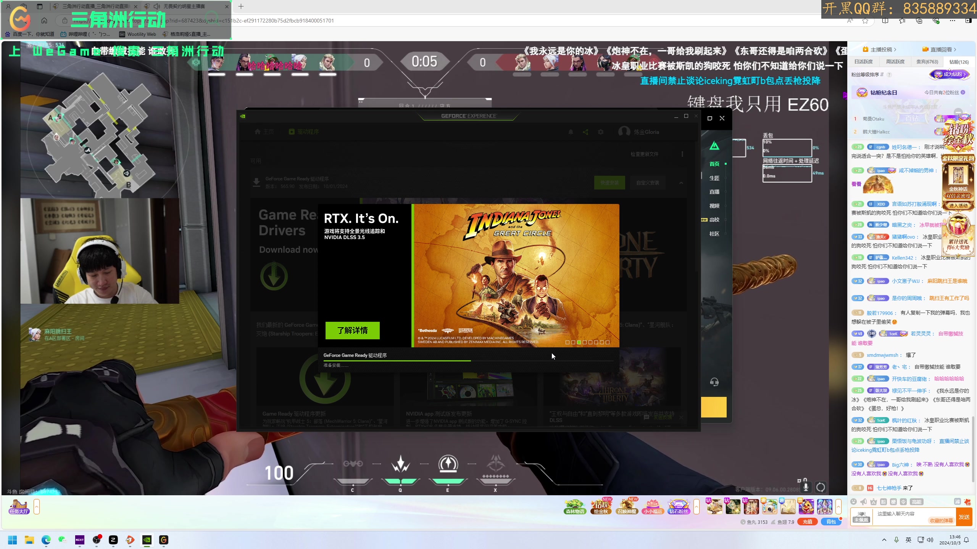Open the danmaku filter 滤 icon
This screenshot has width=977, height=549.
pyautogui.click(x=957, y=502)
